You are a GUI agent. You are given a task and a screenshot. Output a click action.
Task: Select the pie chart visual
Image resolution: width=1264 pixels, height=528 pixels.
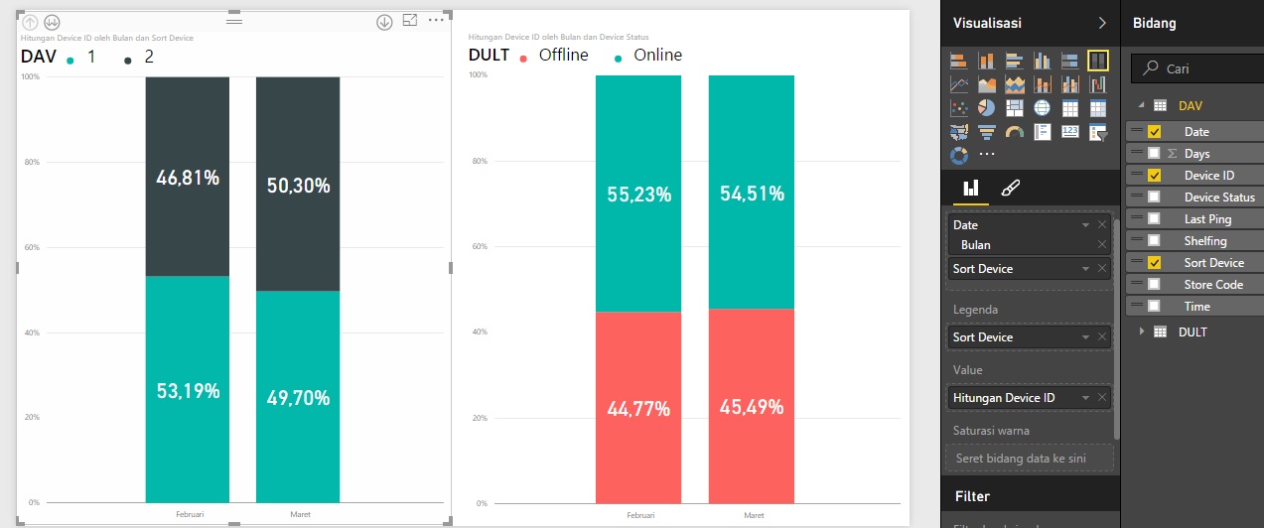[987, 108]
